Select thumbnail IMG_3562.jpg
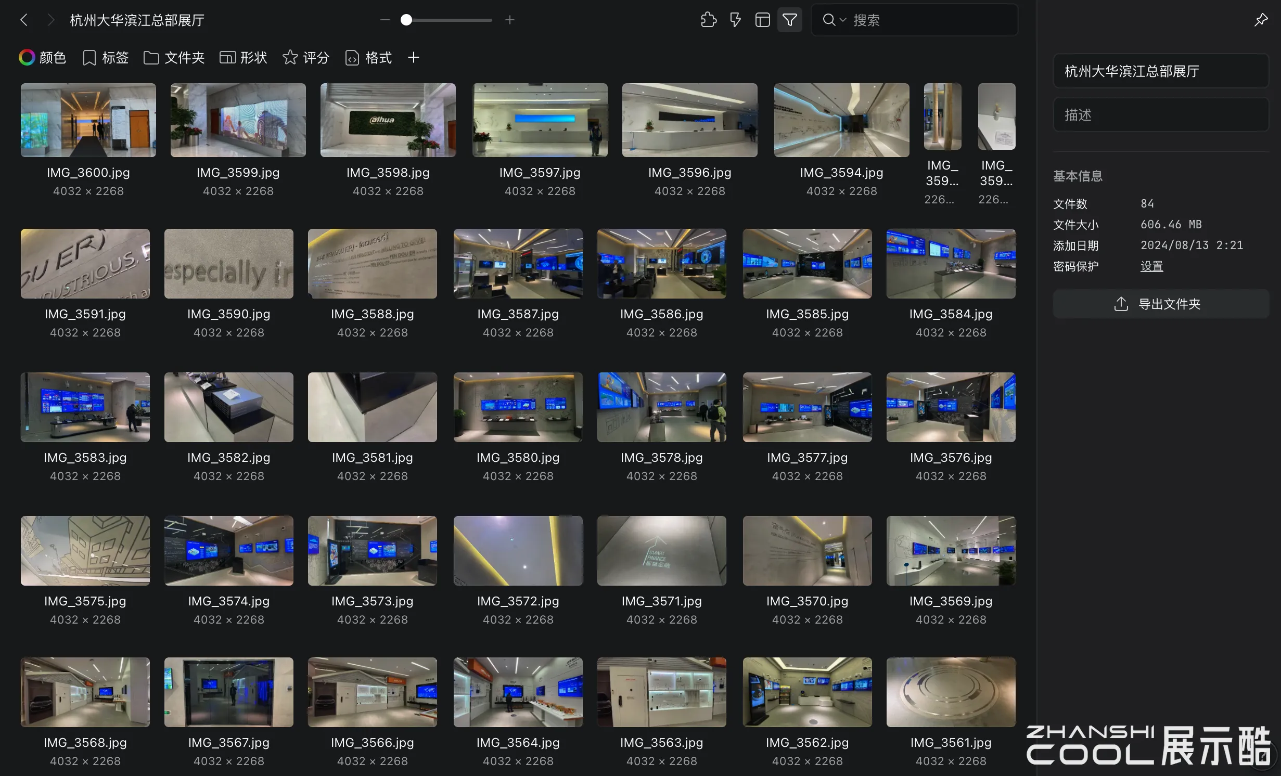Viewport: 1281px width, 776px height. (x=808, y=692)
